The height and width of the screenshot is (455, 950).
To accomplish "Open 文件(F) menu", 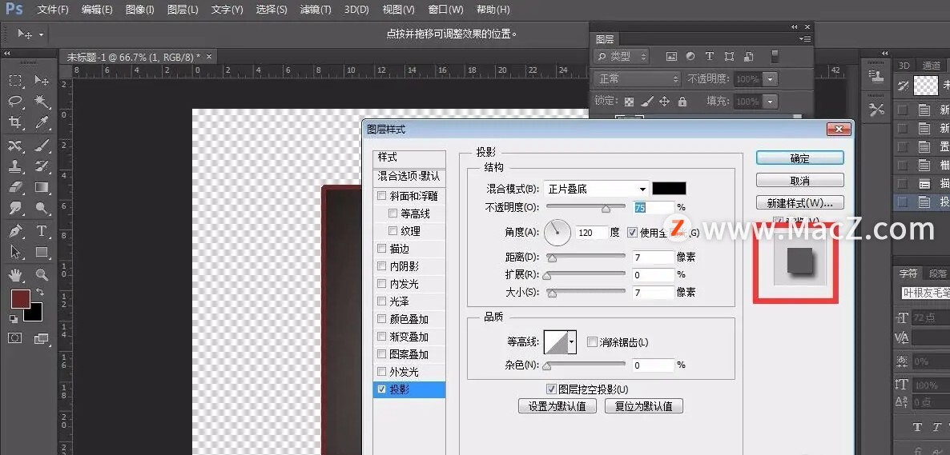I will point(53,10).
